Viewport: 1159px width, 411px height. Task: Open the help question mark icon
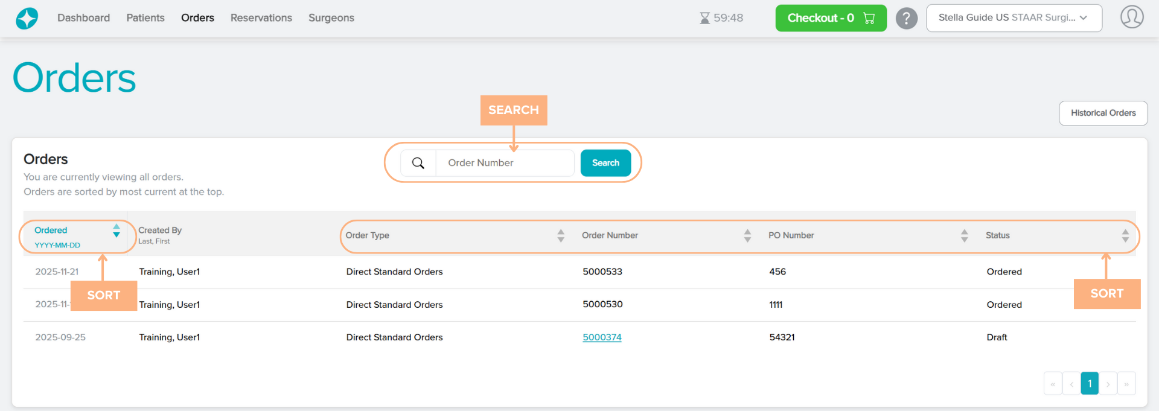(x=906, y=18)
